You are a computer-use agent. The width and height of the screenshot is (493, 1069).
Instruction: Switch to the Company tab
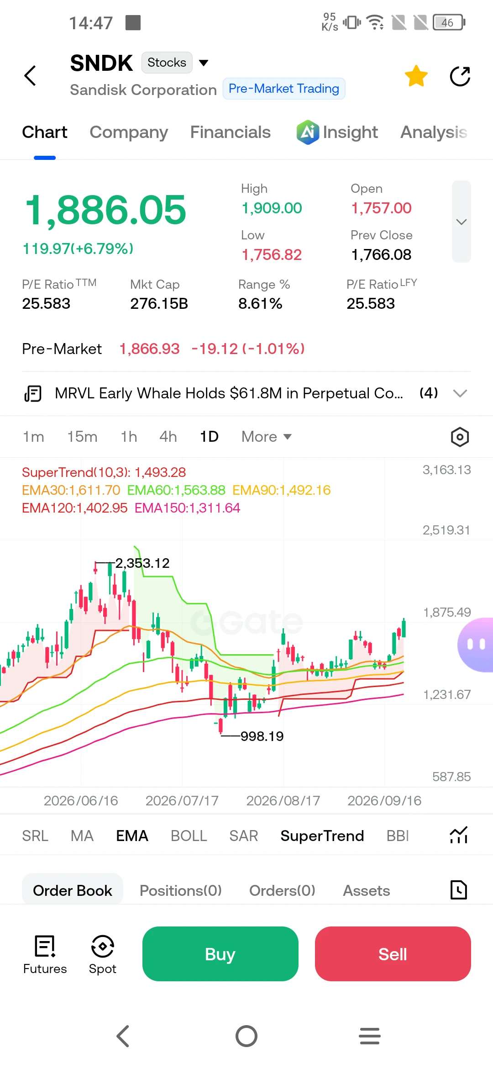click(x=129, y=132)
